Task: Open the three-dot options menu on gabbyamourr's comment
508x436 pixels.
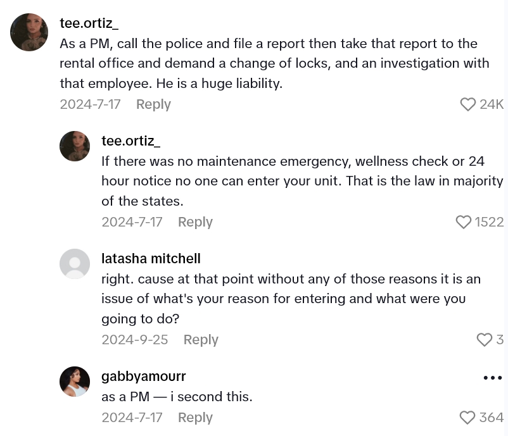Action: point(492,377)
